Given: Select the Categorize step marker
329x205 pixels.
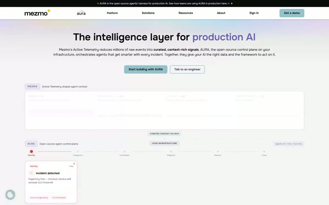Looking at the screenshot, I should click(78, 151).
